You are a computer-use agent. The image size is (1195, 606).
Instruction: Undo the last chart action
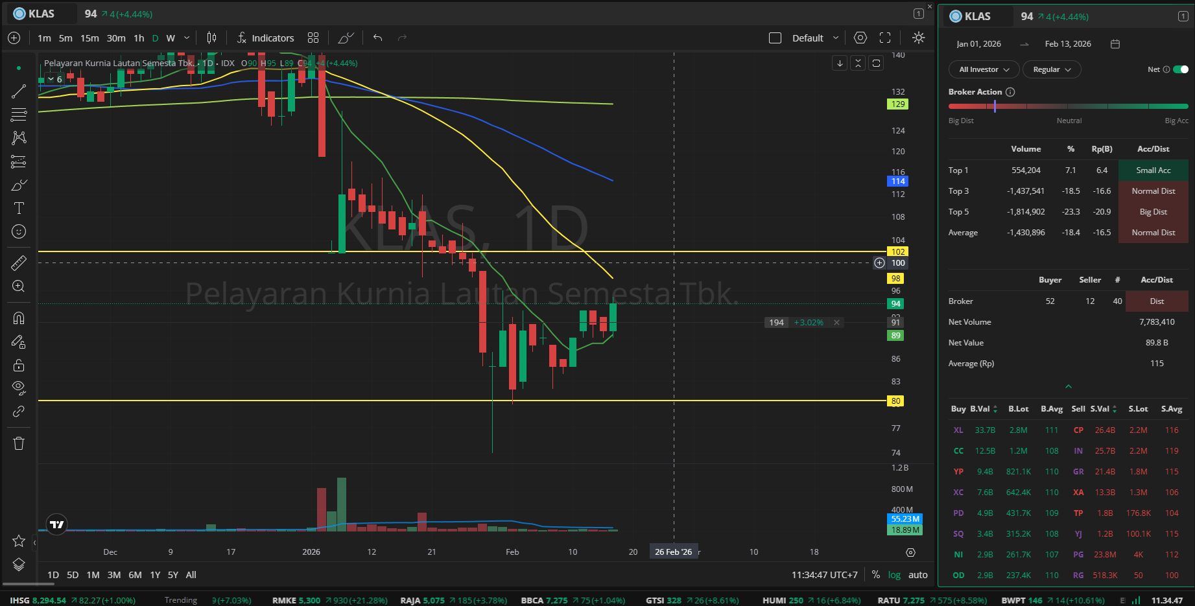click(x=378, y=38)
